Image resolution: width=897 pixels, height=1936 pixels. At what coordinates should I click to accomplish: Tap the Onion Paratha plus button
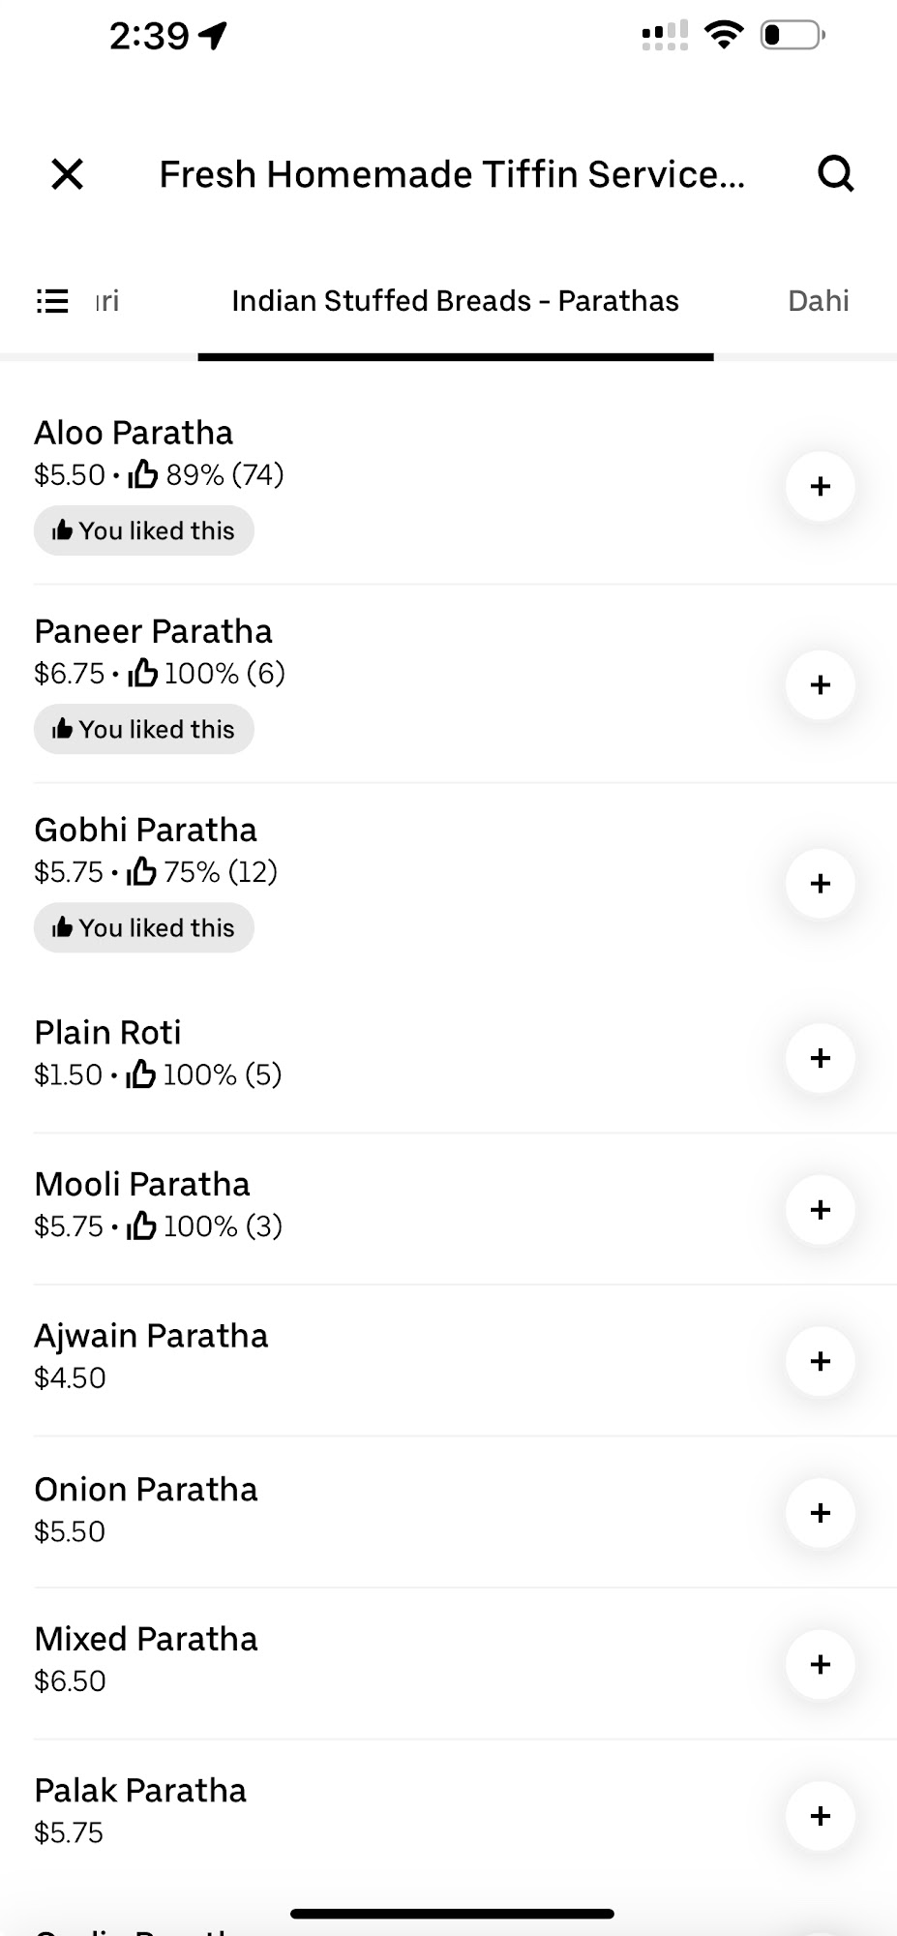(x=820, y=1514)
